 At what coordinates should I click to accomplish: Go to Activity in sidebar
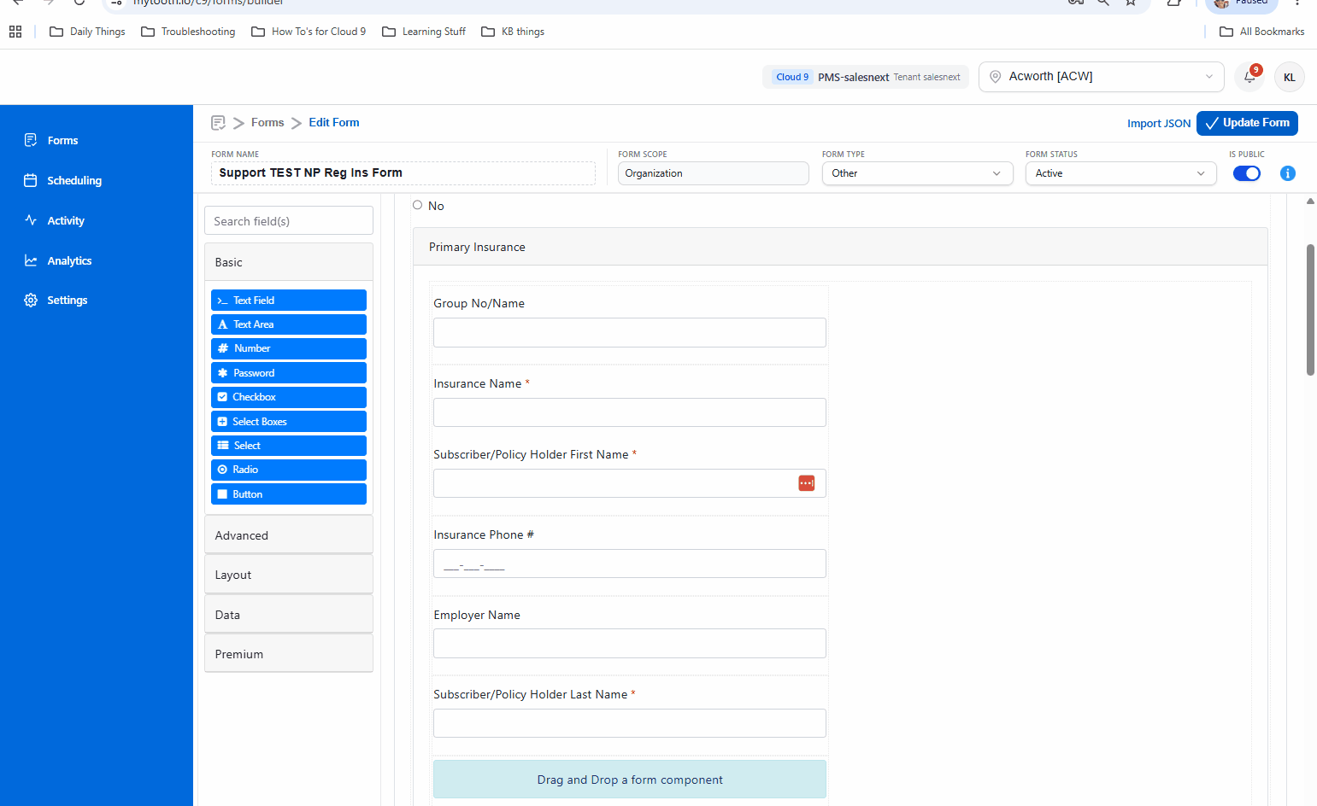pos(66,220)
